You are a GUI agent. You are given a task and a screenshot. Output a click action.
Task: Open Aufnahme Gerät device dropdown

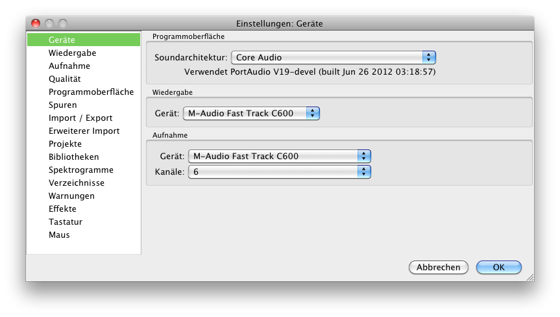(279, 156)
